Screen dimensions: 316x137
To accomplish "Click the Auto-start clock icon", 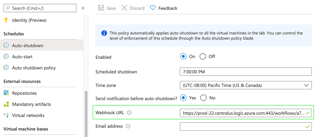I will point(6,57).
